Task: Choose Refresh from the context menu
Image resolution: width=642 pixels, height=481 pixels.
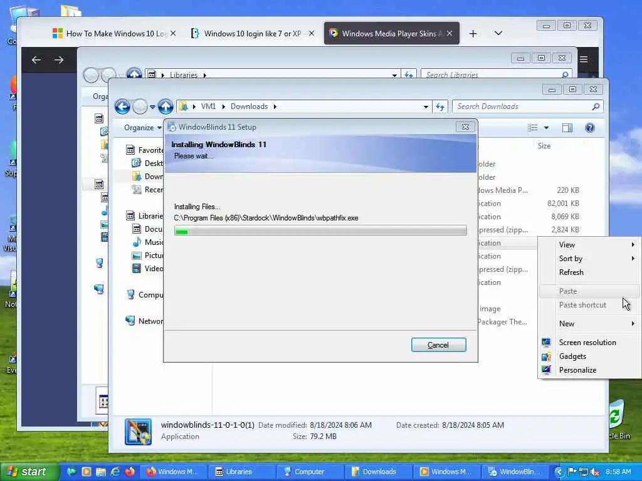Action: point(589,272)
